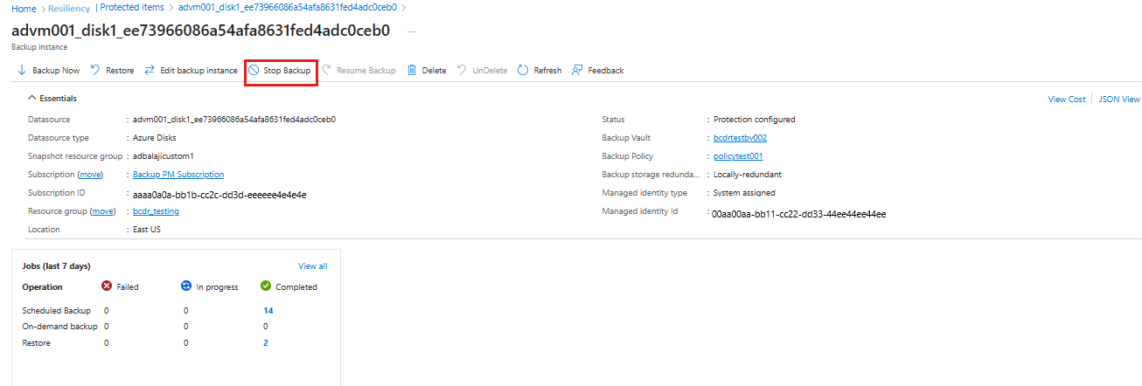Collapse the Essentials section

click(32, 99)
